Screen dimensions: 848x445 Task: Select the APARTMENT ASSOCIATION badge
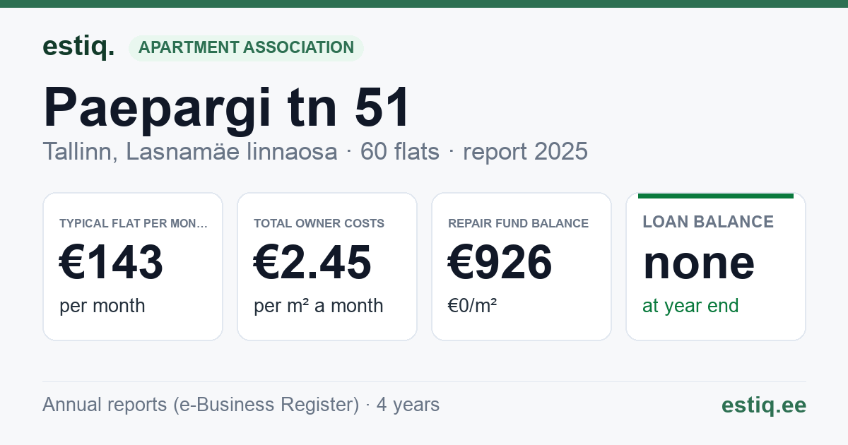point(246,48)
